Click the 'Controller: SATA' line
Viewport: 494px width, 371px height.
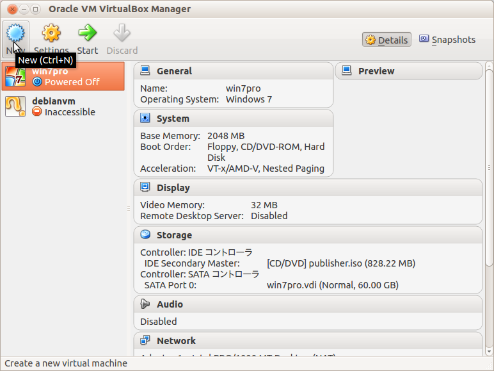[x=200, y=274]
